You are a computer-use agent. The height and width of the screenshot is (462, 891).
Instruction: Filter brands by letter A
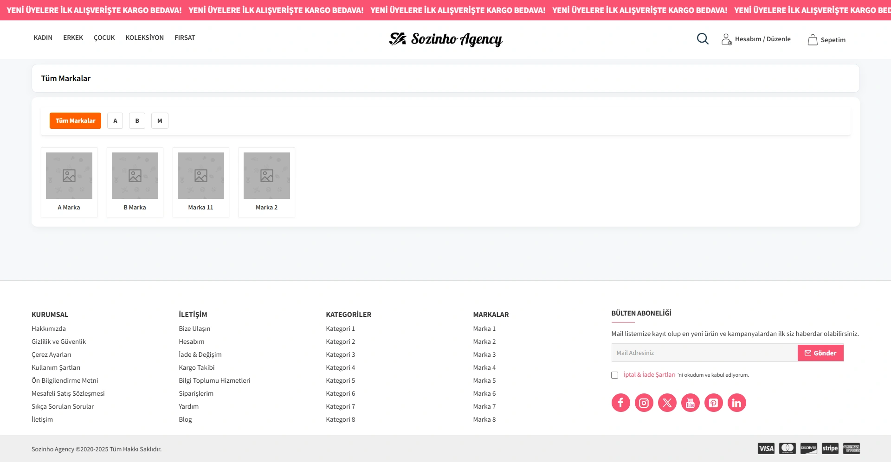point(115,121)
